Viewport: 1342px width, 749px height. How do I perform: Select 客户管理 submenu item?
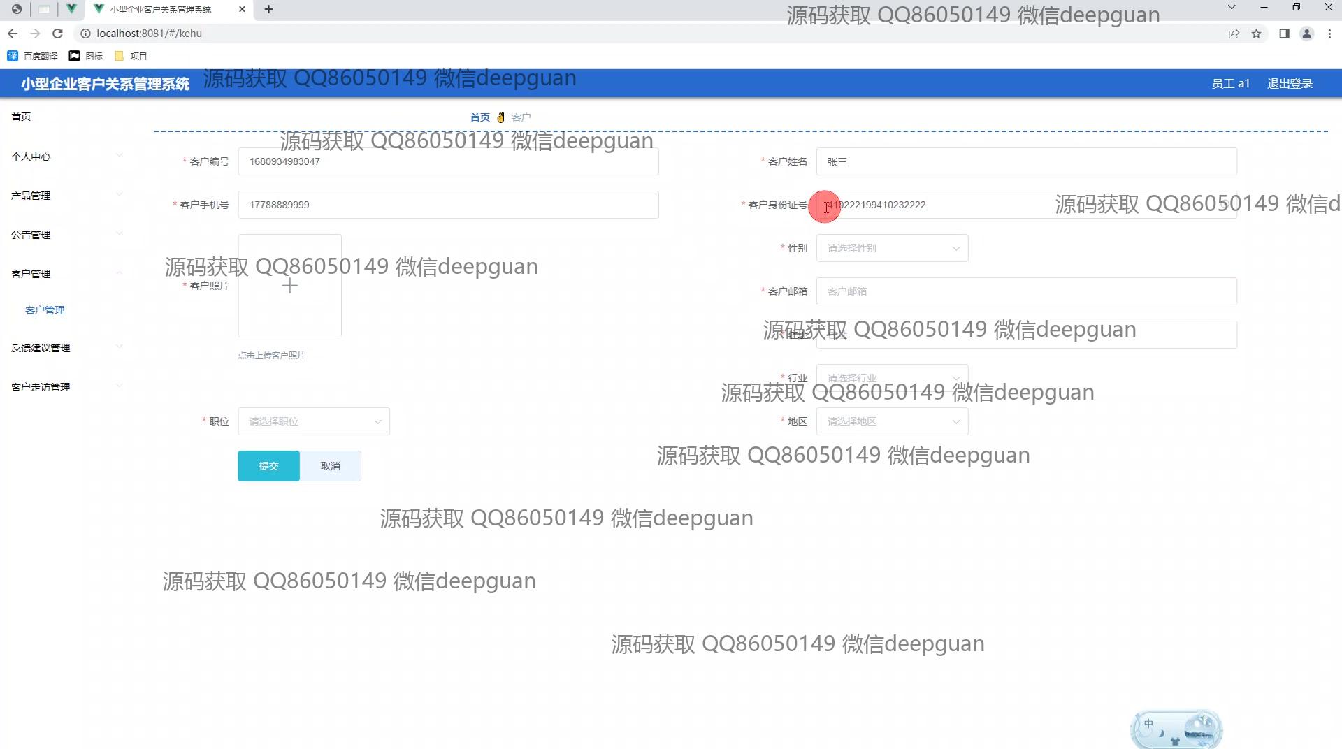pyautogui.click(x=45, y=310)
